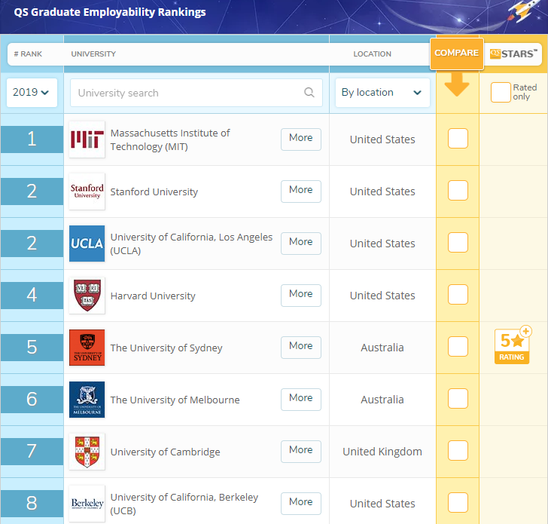Click the Stanford University logo
Screen dimensions: 548x524
coord(87,192)
